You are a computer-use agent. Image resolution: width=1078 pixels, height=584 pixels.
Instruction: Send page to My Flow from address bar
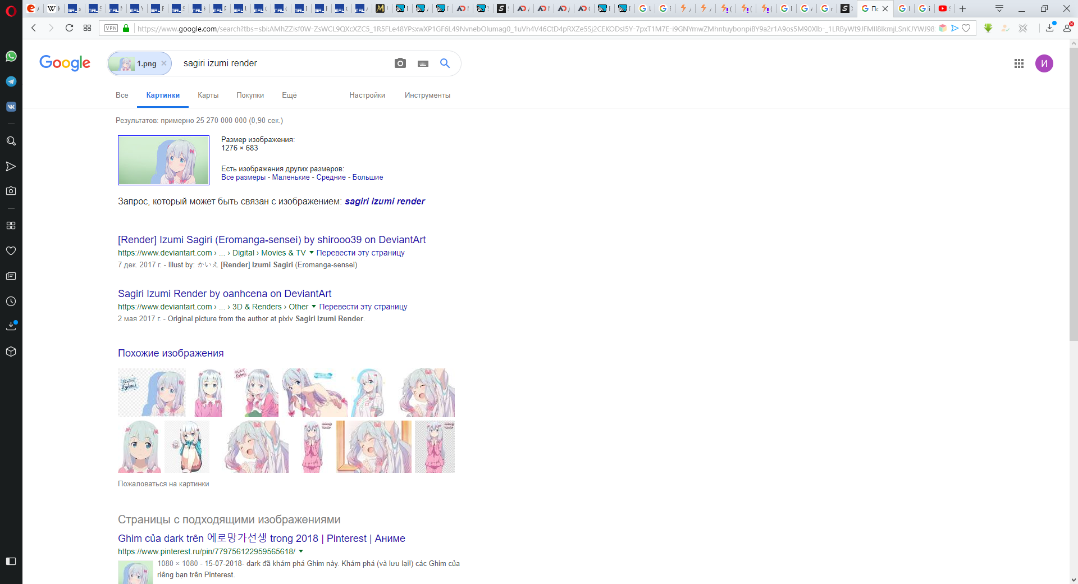[954, 28]
